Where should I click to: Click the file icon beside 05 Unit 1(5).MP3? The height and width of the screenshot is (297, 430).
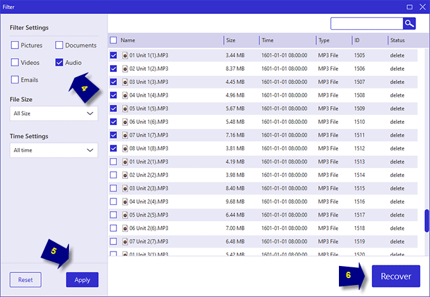click(125, 109)
